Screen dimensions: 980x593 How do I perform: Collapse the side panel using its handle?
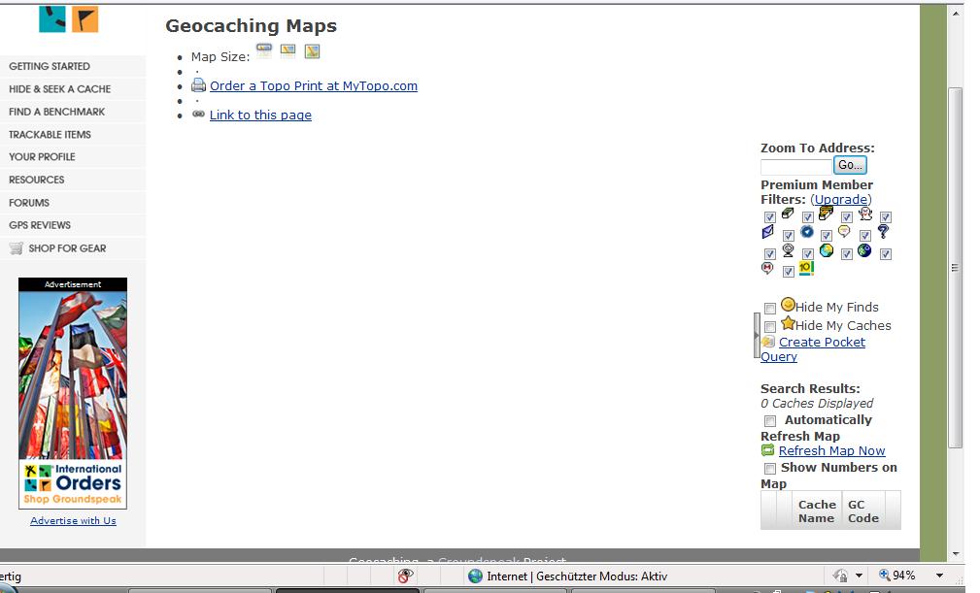(x=757, y=336)
